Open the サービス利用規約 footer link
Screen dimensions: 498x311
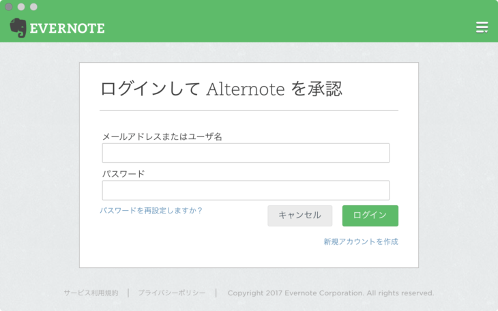click(91, 293)
